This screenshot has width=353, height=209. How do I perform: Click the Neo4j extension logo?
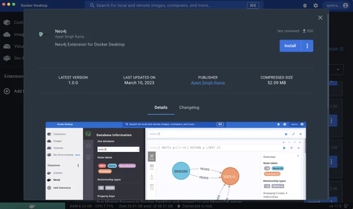[x=43, y=34]
